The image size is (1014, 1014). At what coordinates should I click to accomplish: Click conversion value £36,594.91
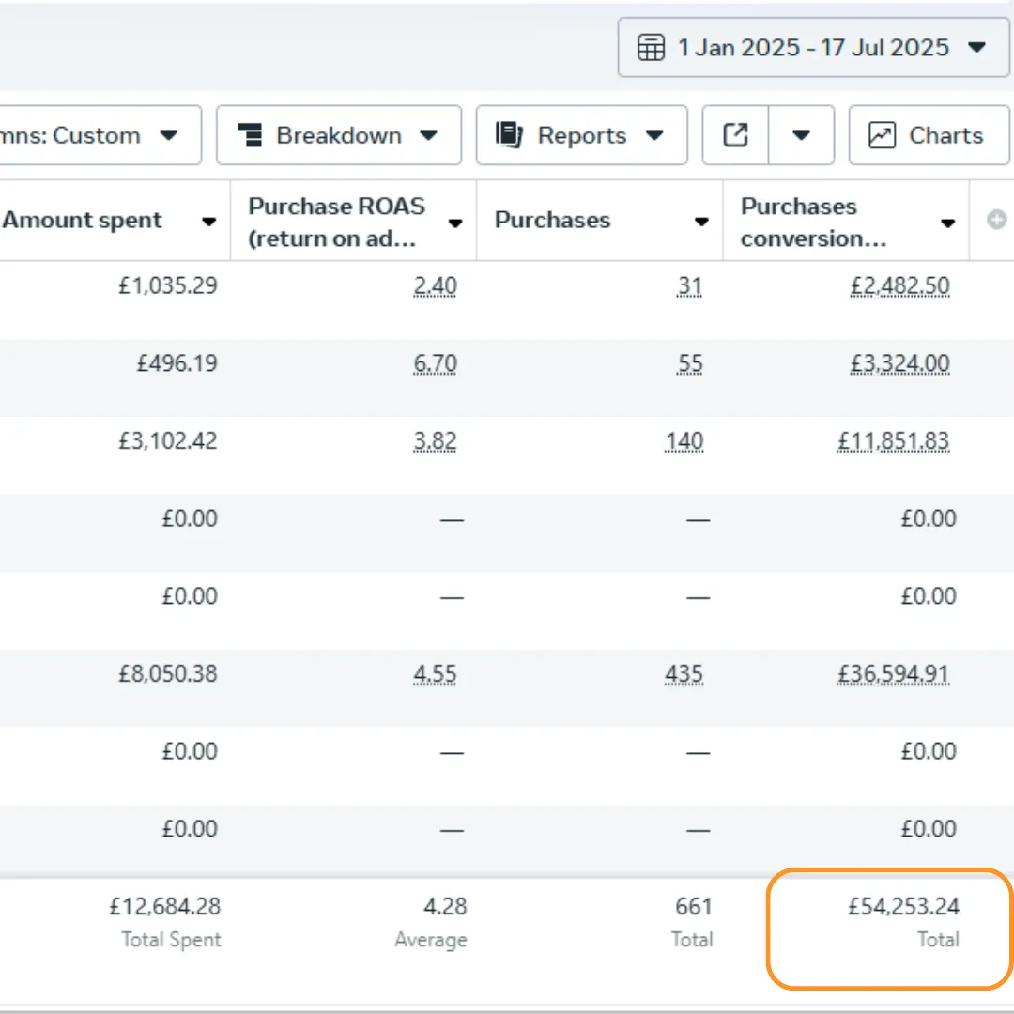coord(894,674)
